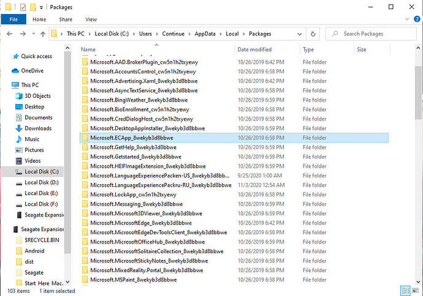Select Microsoft.GetHelp folder icon
Image resolution: width=423 pixels, height=296 pixels.
[x=85, y=147]
